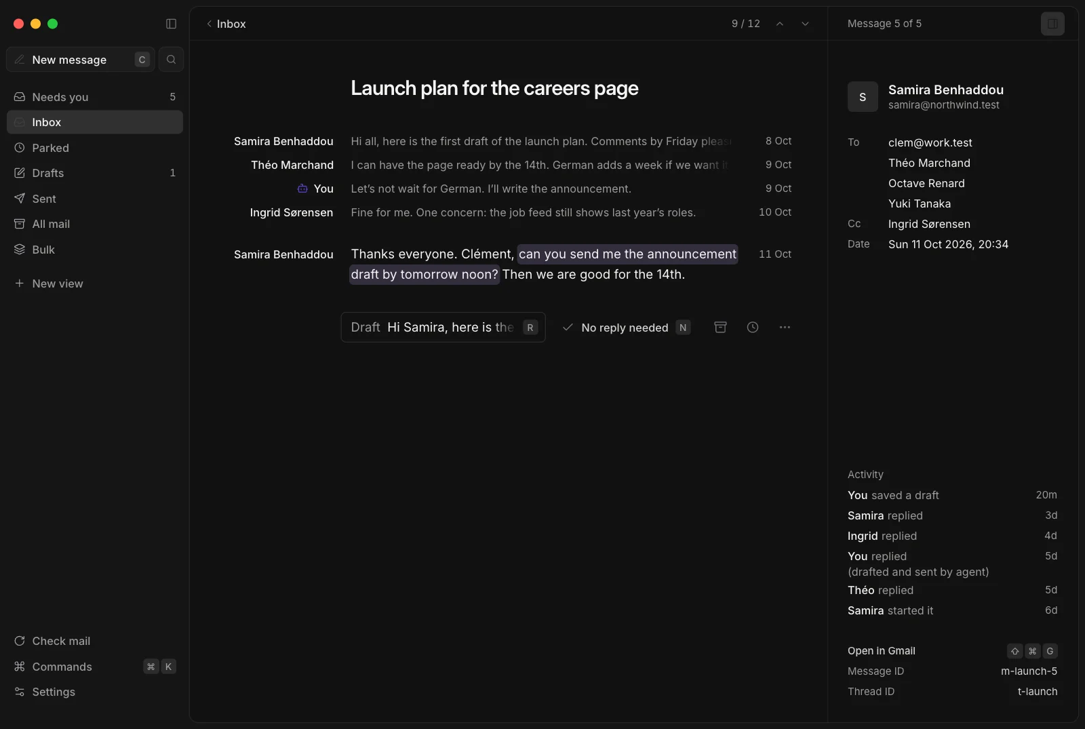Go back to Inbox via chevron

coord(226,24)
